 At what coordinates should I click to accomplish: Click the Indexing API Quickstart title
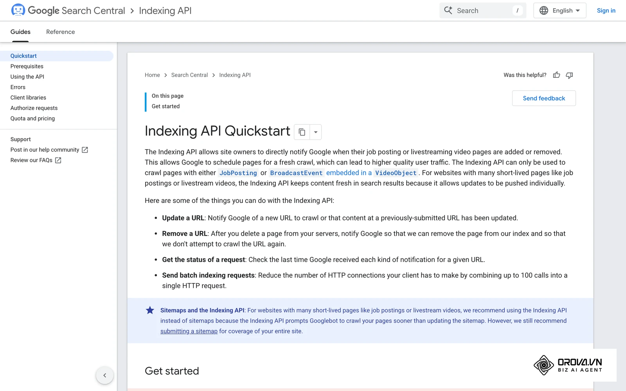coord(218,131)
